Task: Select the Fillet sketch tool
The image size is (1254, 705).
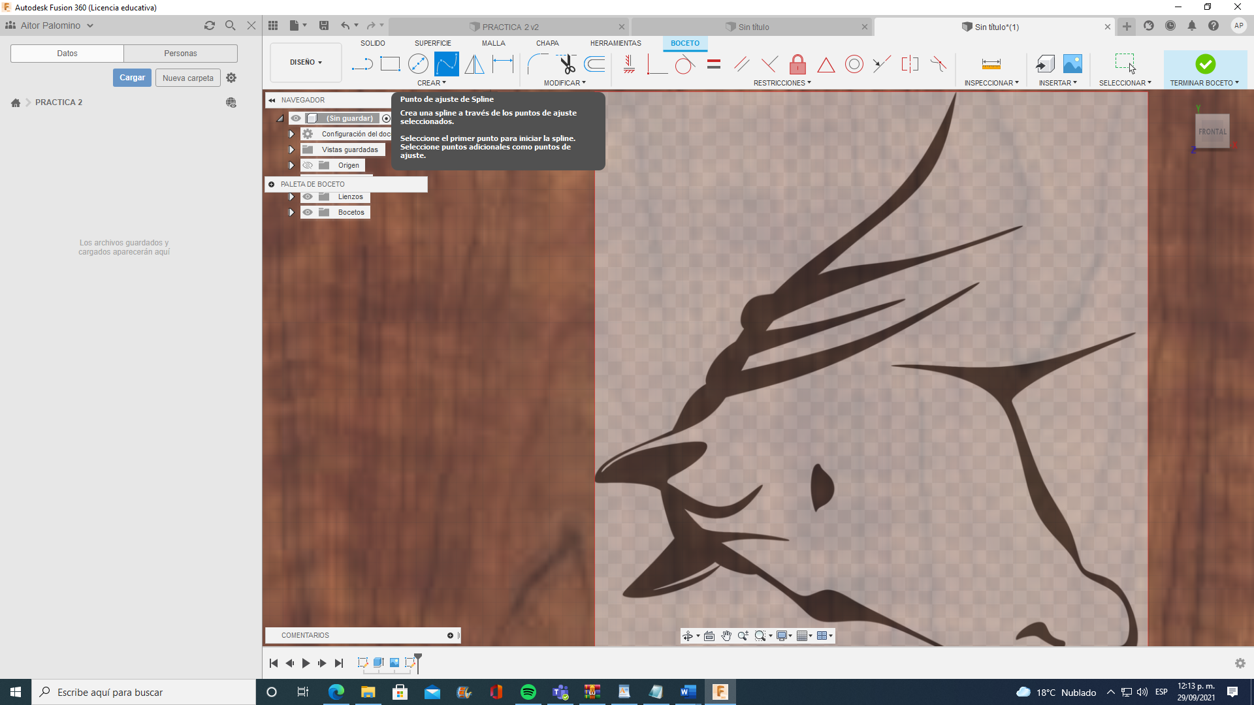Action: 538,64
